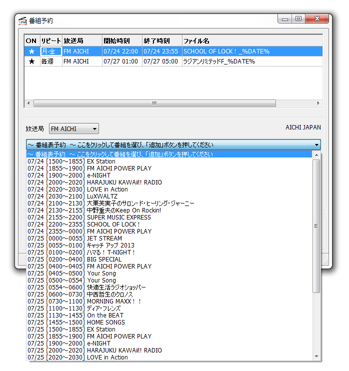Select 07/25 ハマる! T-NIGHT! entry

tap(169, 252)
